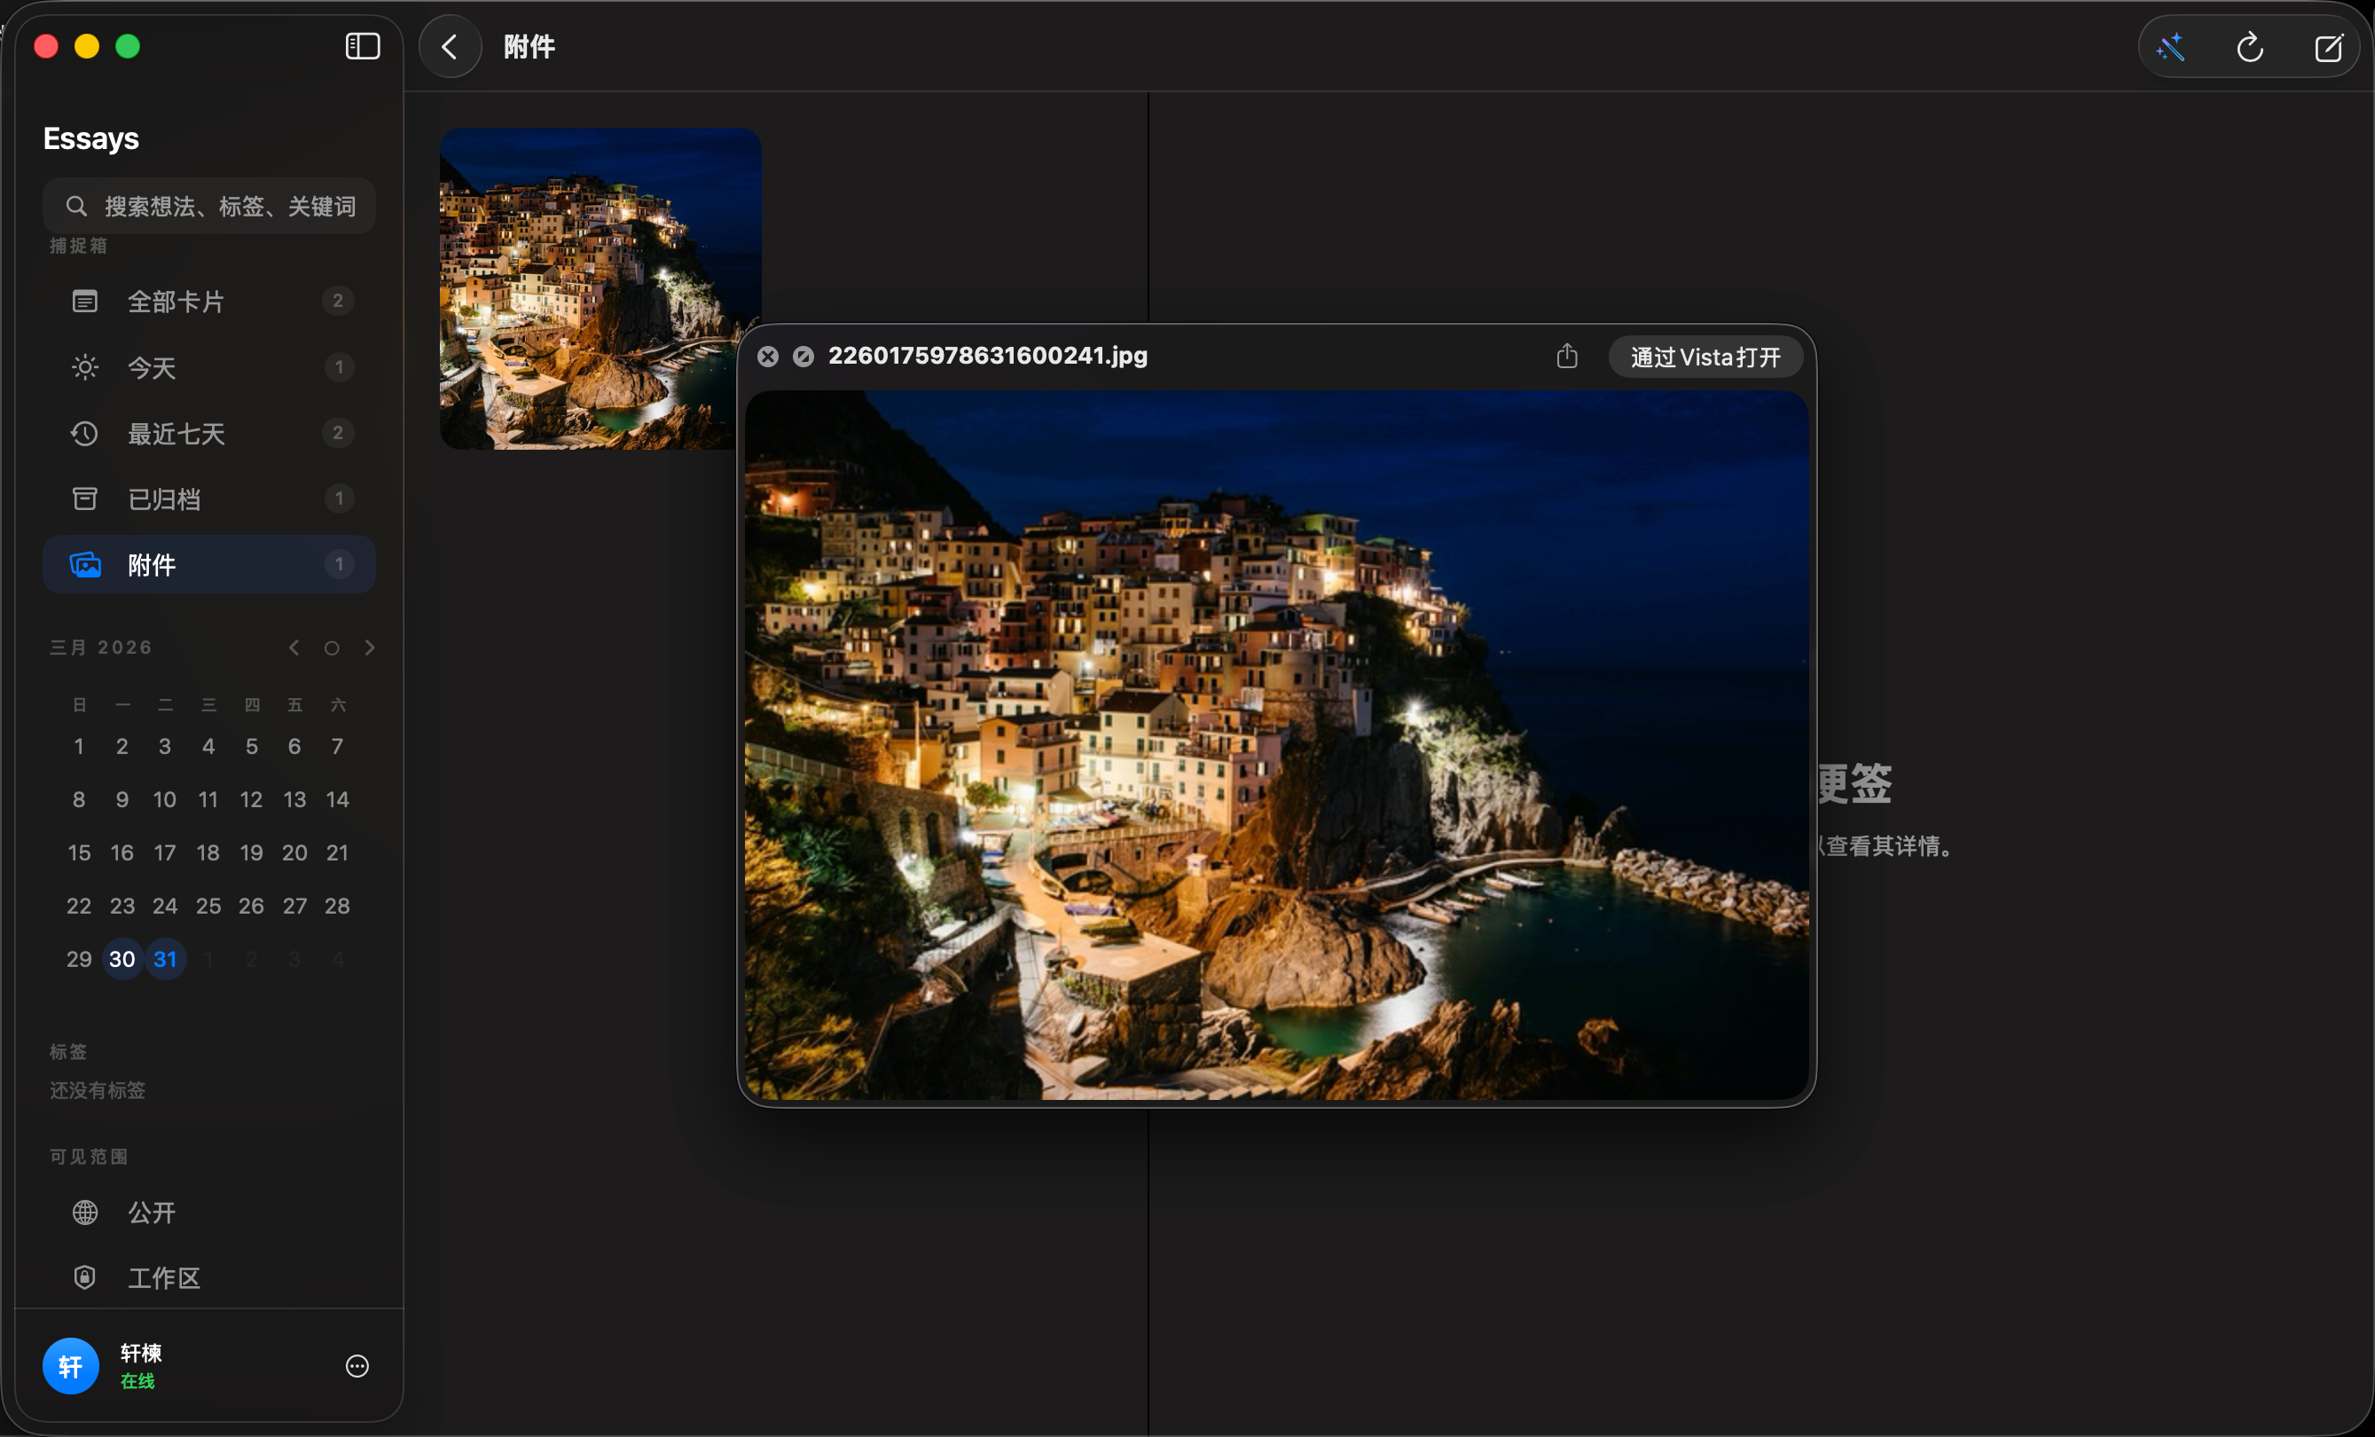Select the 公开 visibility filter
2375x1437 pixels.
(153, 1213)
